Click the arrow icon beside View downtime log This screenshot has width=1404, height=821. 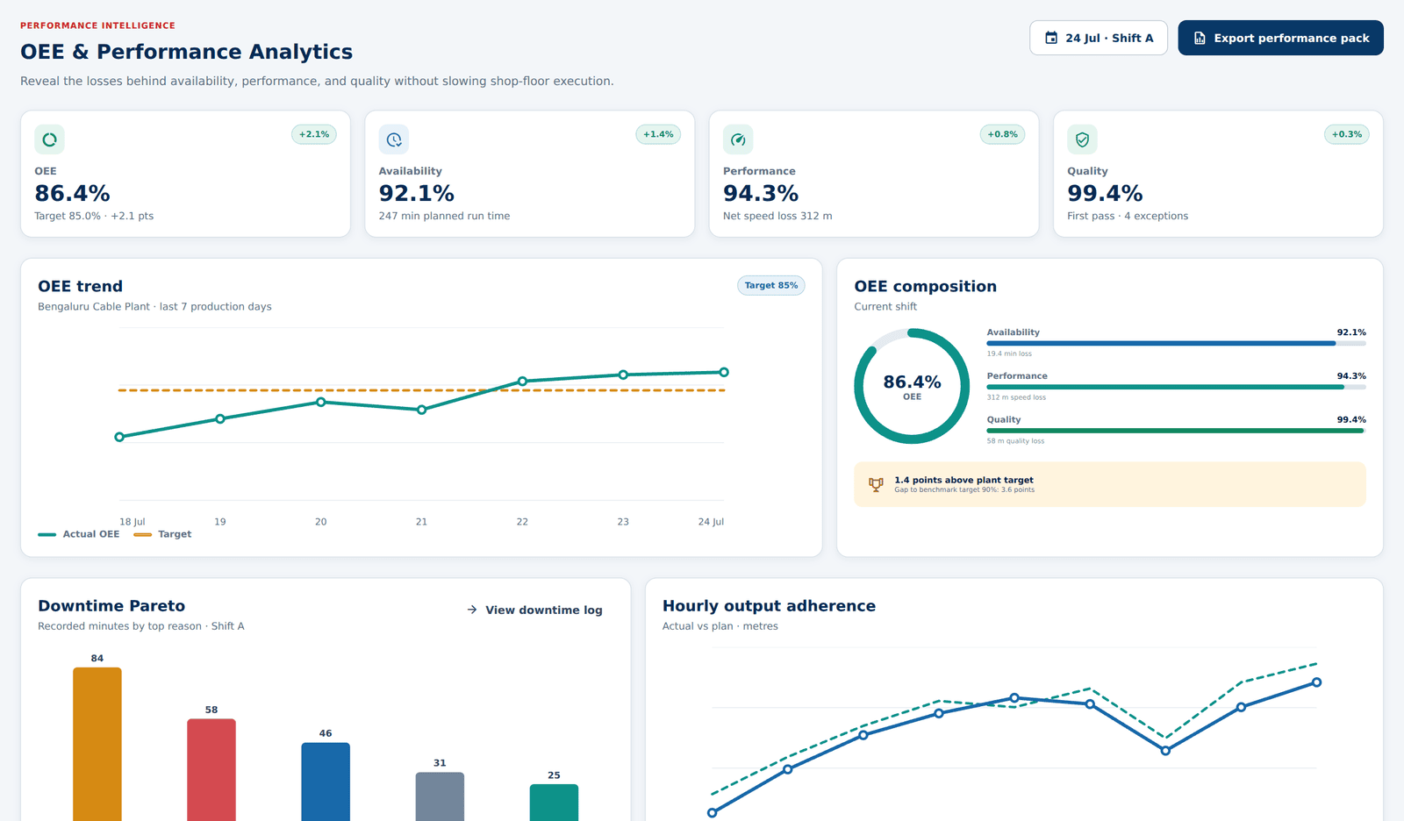472,610
